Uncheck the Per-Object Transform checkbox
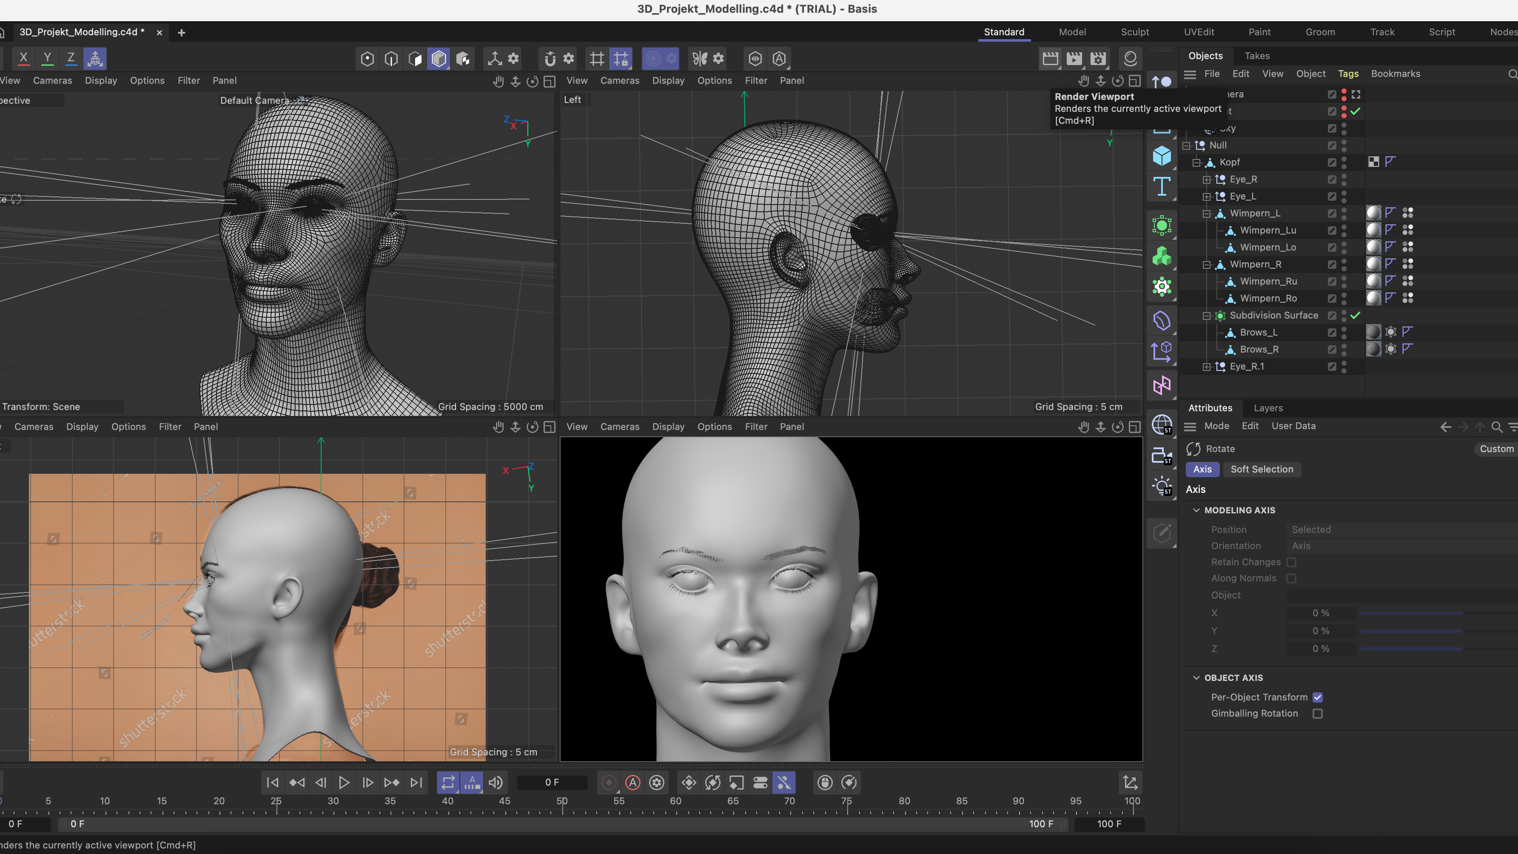This screenshot has width=1518, height=854. pos(1318,697)
